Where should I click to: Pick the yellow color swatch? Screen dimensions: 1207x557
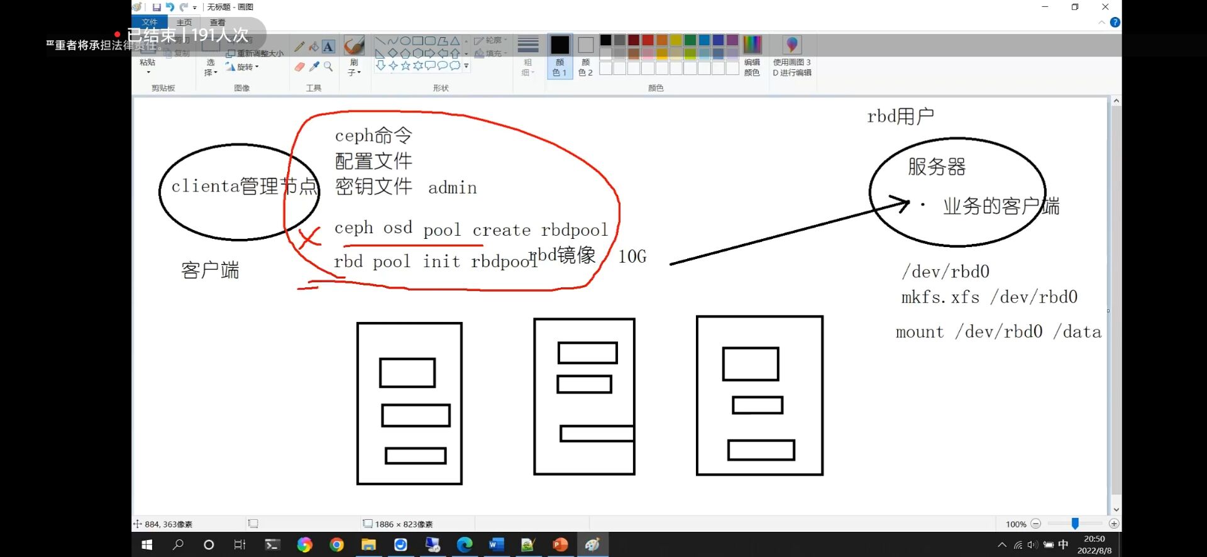click(x=676, y=40)
